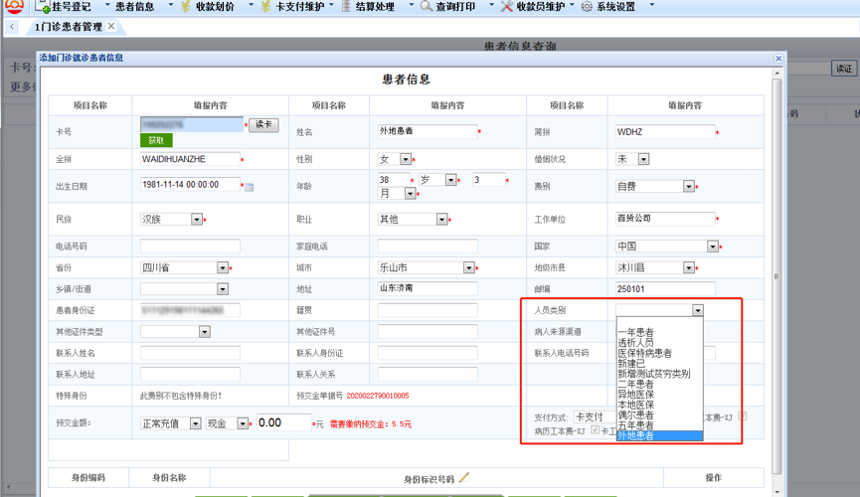This screenshot has width=860, height=497.
Task: Open the 收款员维护 menu
Action: pyautogui.click(x=541, y=7)
